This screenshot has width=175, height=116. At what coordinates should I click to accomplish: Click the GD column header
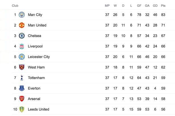(x=155, y=6)
